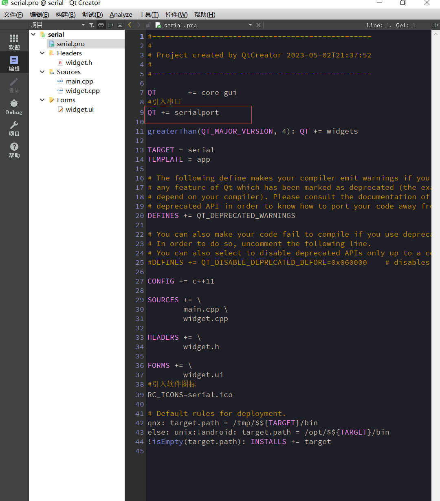The width and height of the screenshot is (440, 501).
Task: Open the 工具(T) menu
Action: pos(149,15)
